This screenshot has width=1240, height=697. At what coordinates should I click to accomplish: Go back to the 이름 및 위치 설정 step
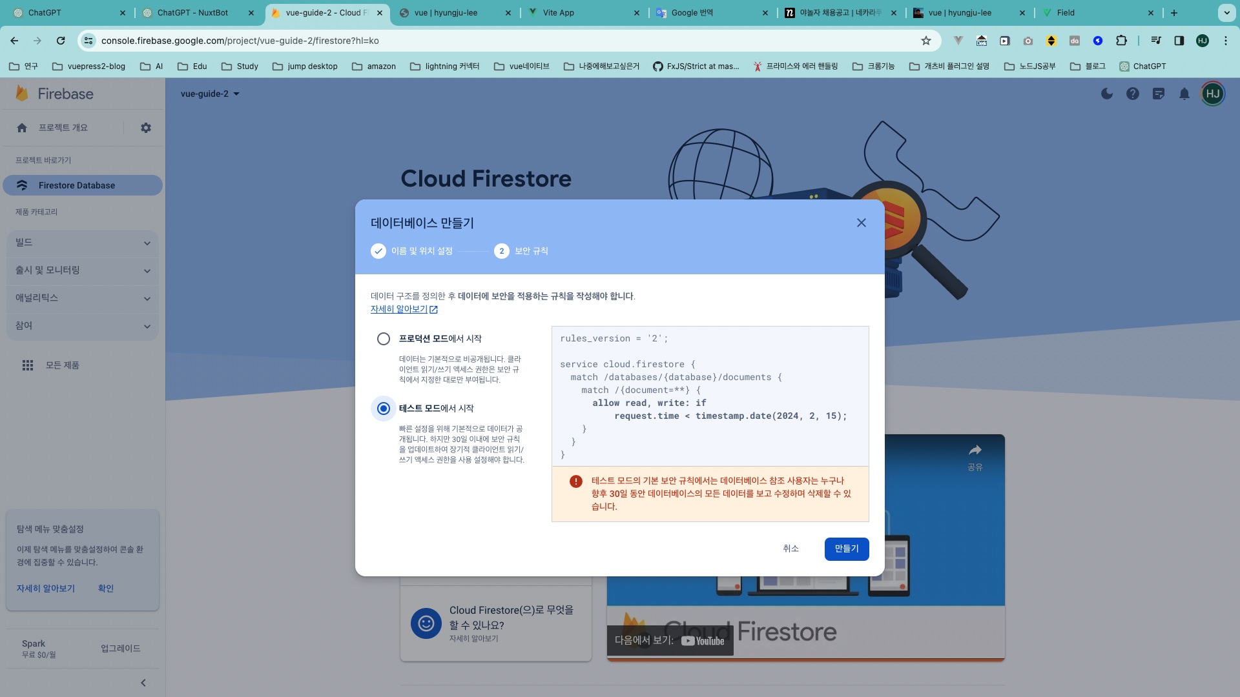[411, 251]
